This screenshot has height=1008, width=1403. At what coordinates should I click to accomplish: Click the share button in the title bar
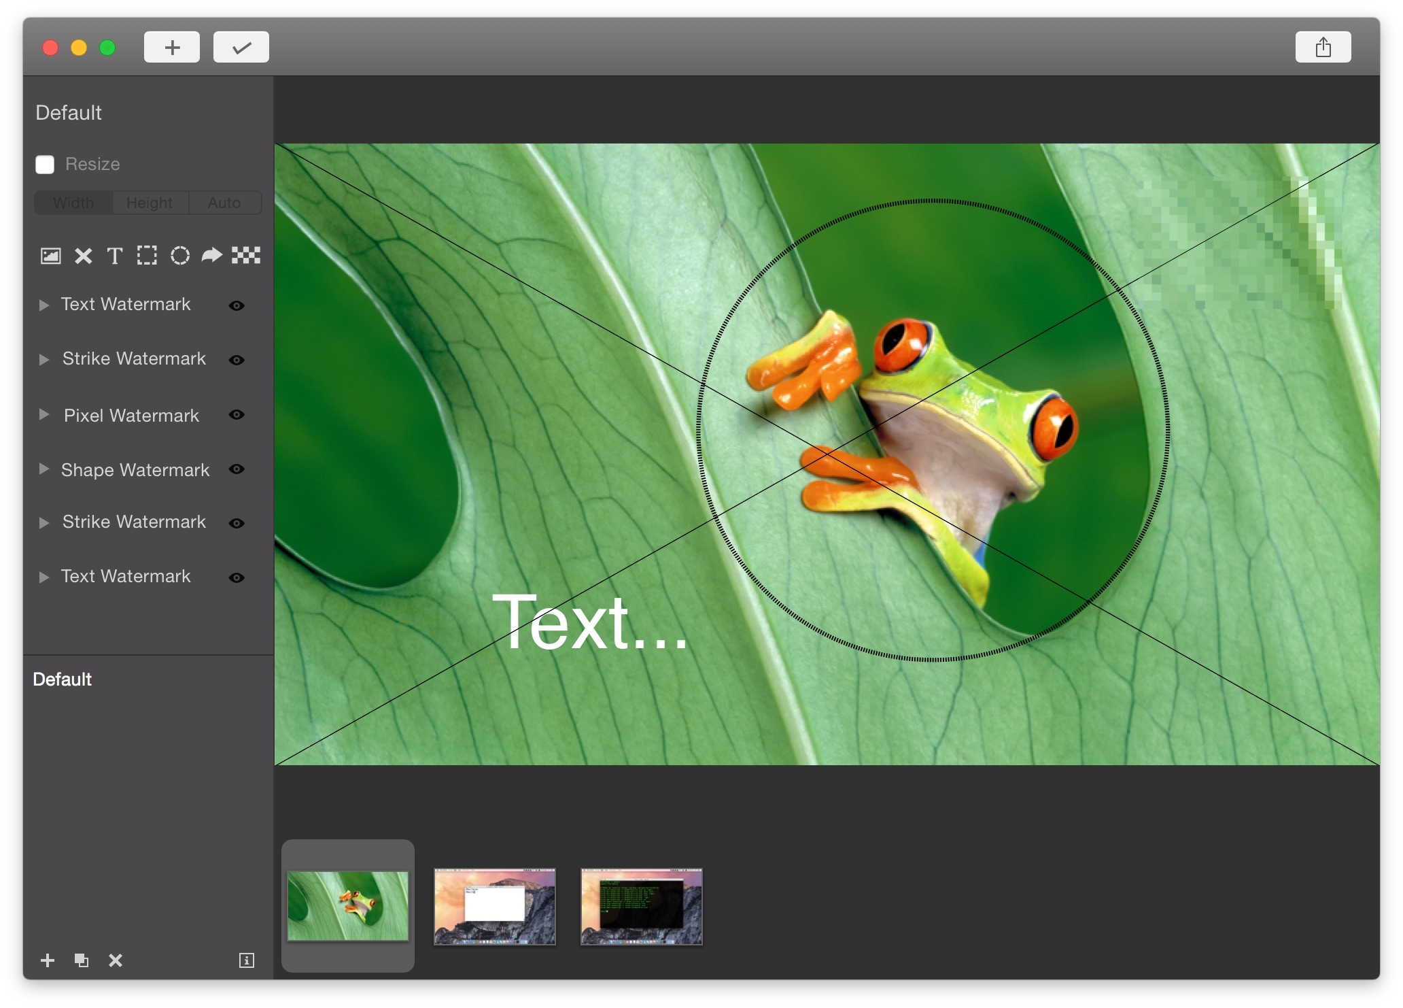pyautogui.click(x=1322, y=48)
